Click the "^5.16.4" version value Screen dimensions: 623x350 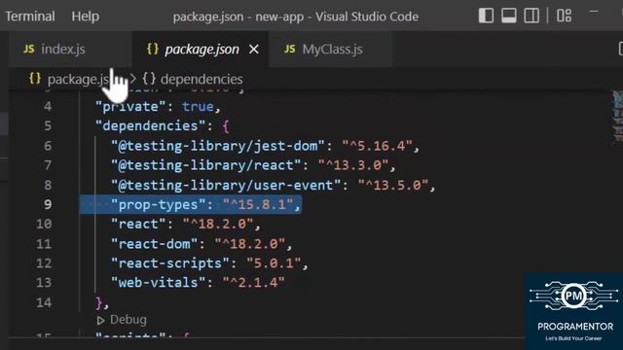tap(377, 146)
